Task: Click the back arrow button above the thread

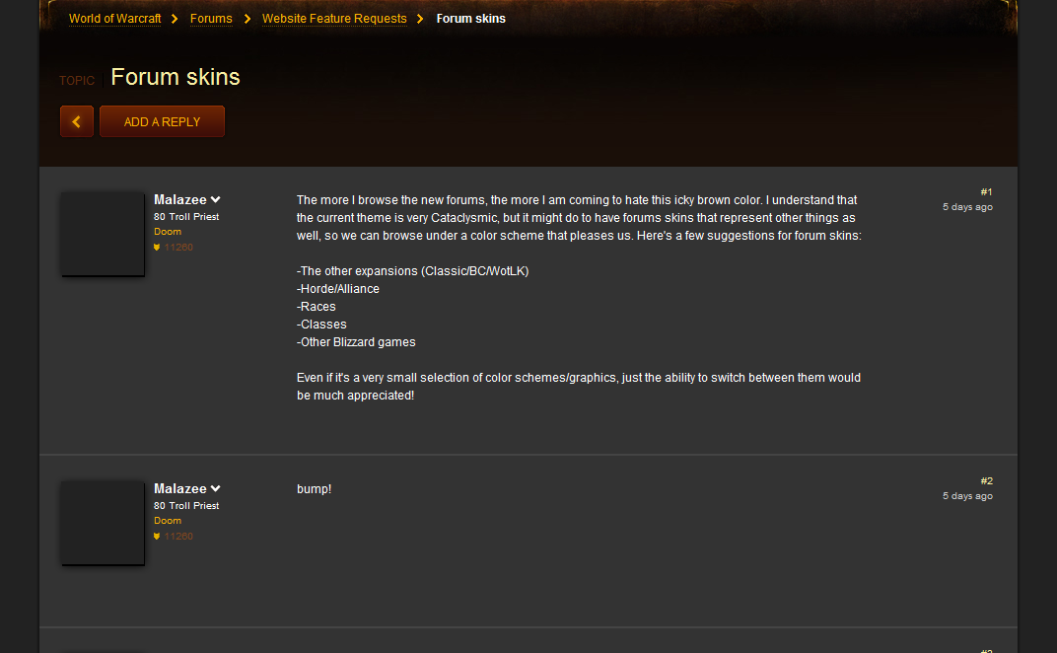Action: coord(76,120)
